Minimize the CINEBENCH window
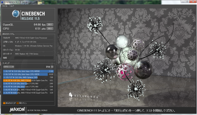The width and height of the screenshot is (197, 115). (x=183, y=2)
